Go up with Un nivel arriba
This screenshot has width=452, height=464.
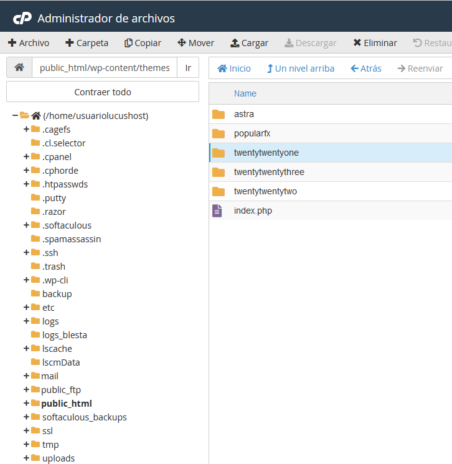pyautogui.click(x=301, y=69)
